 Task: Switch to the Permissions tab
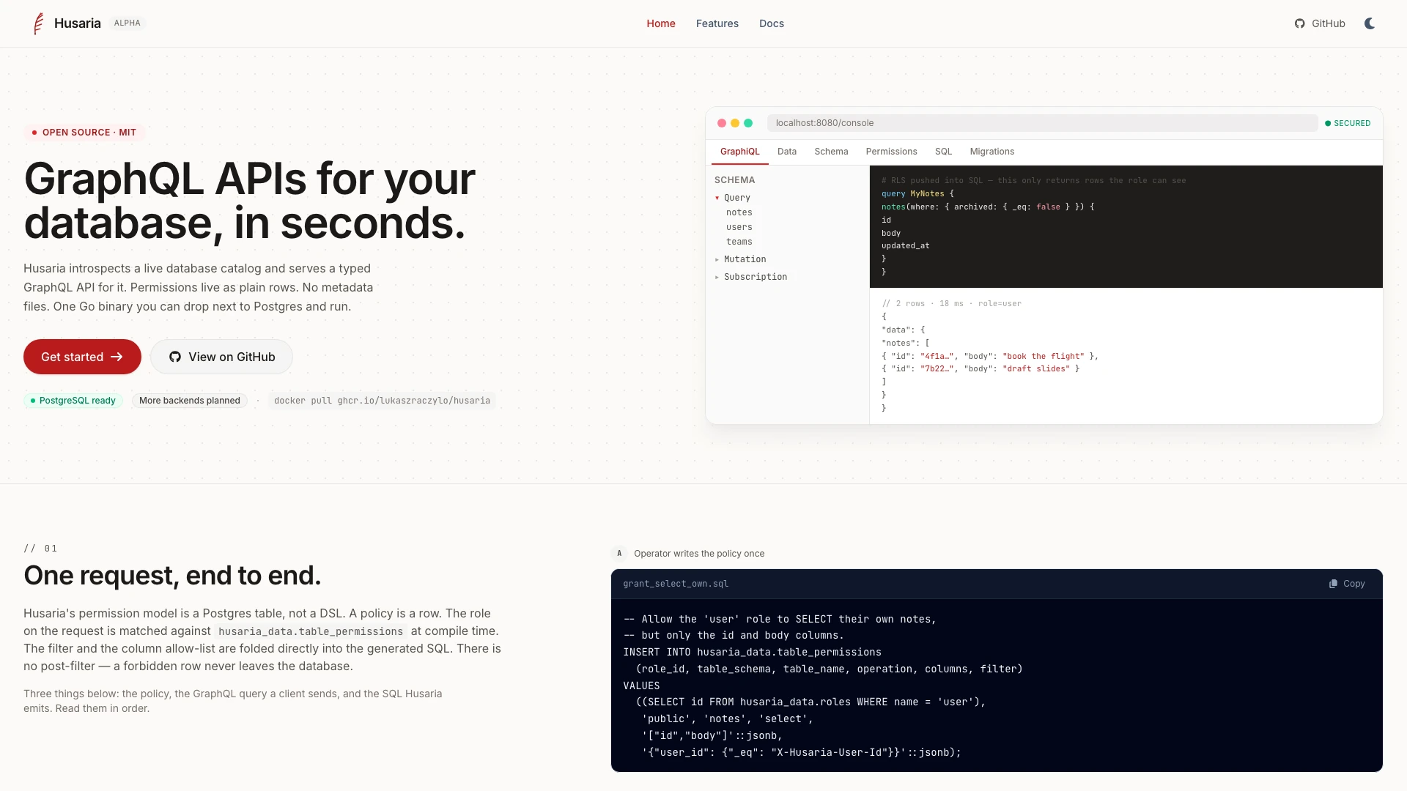(891, 152)
